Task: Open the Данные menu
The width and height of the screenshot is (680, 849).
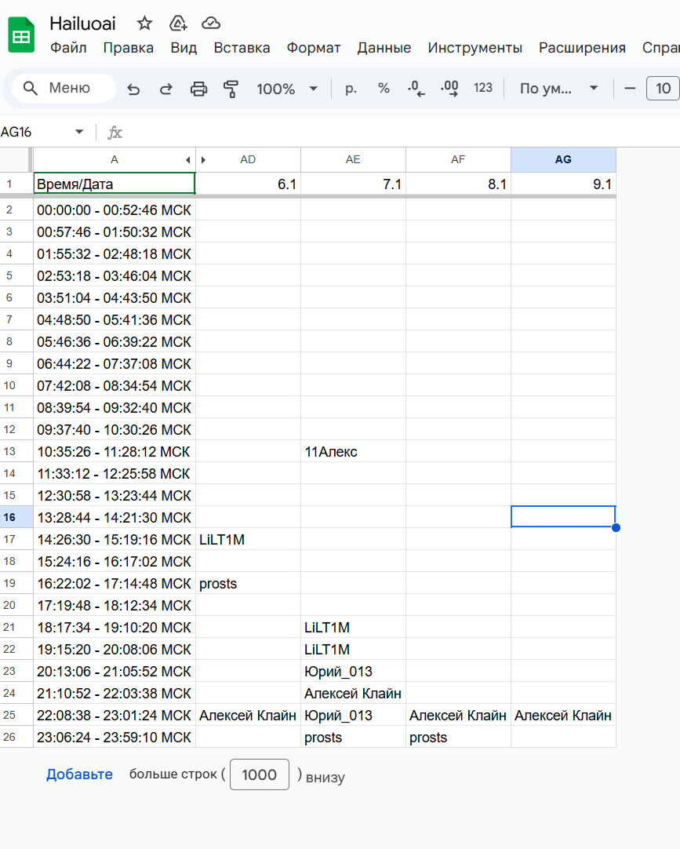Action: (384, 48)
